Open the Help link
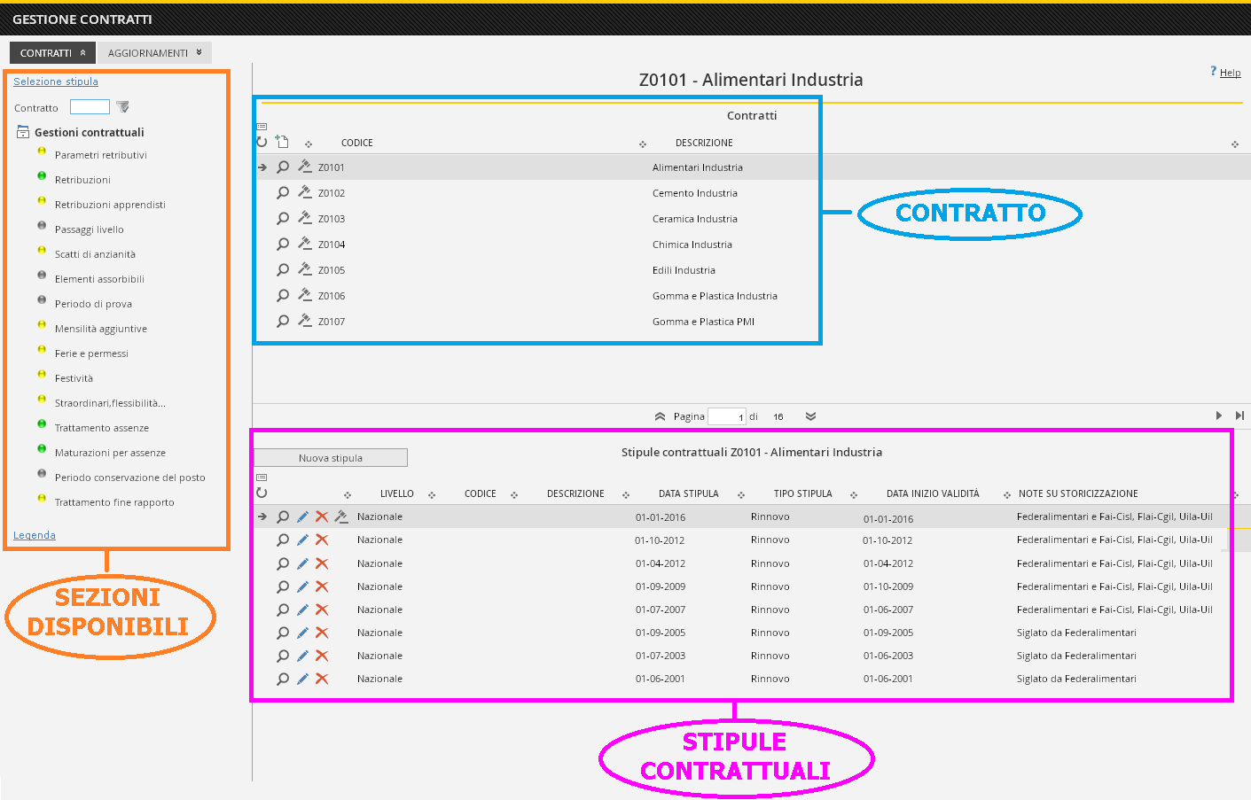The image size is (1251, 800). tap(1231, 73)
